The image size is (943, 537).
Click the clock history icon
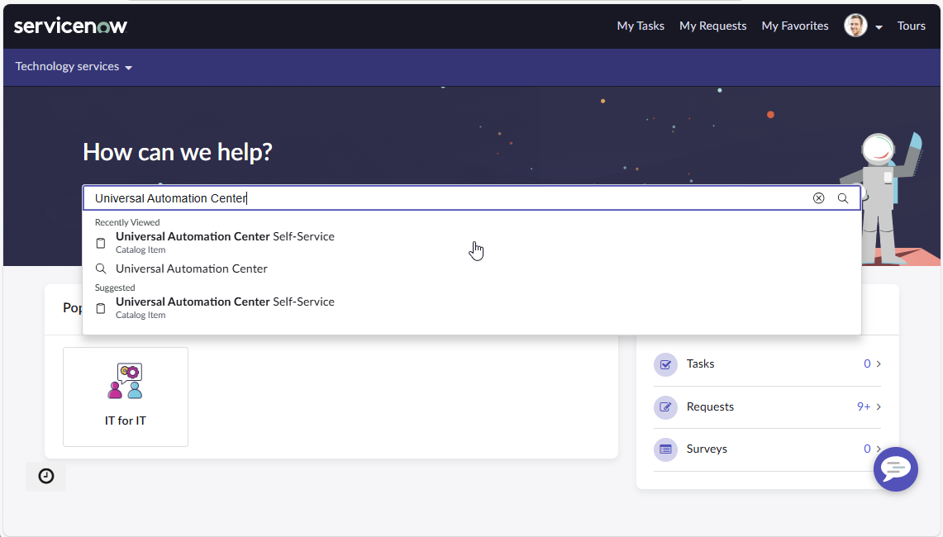[x=46, y=476]
